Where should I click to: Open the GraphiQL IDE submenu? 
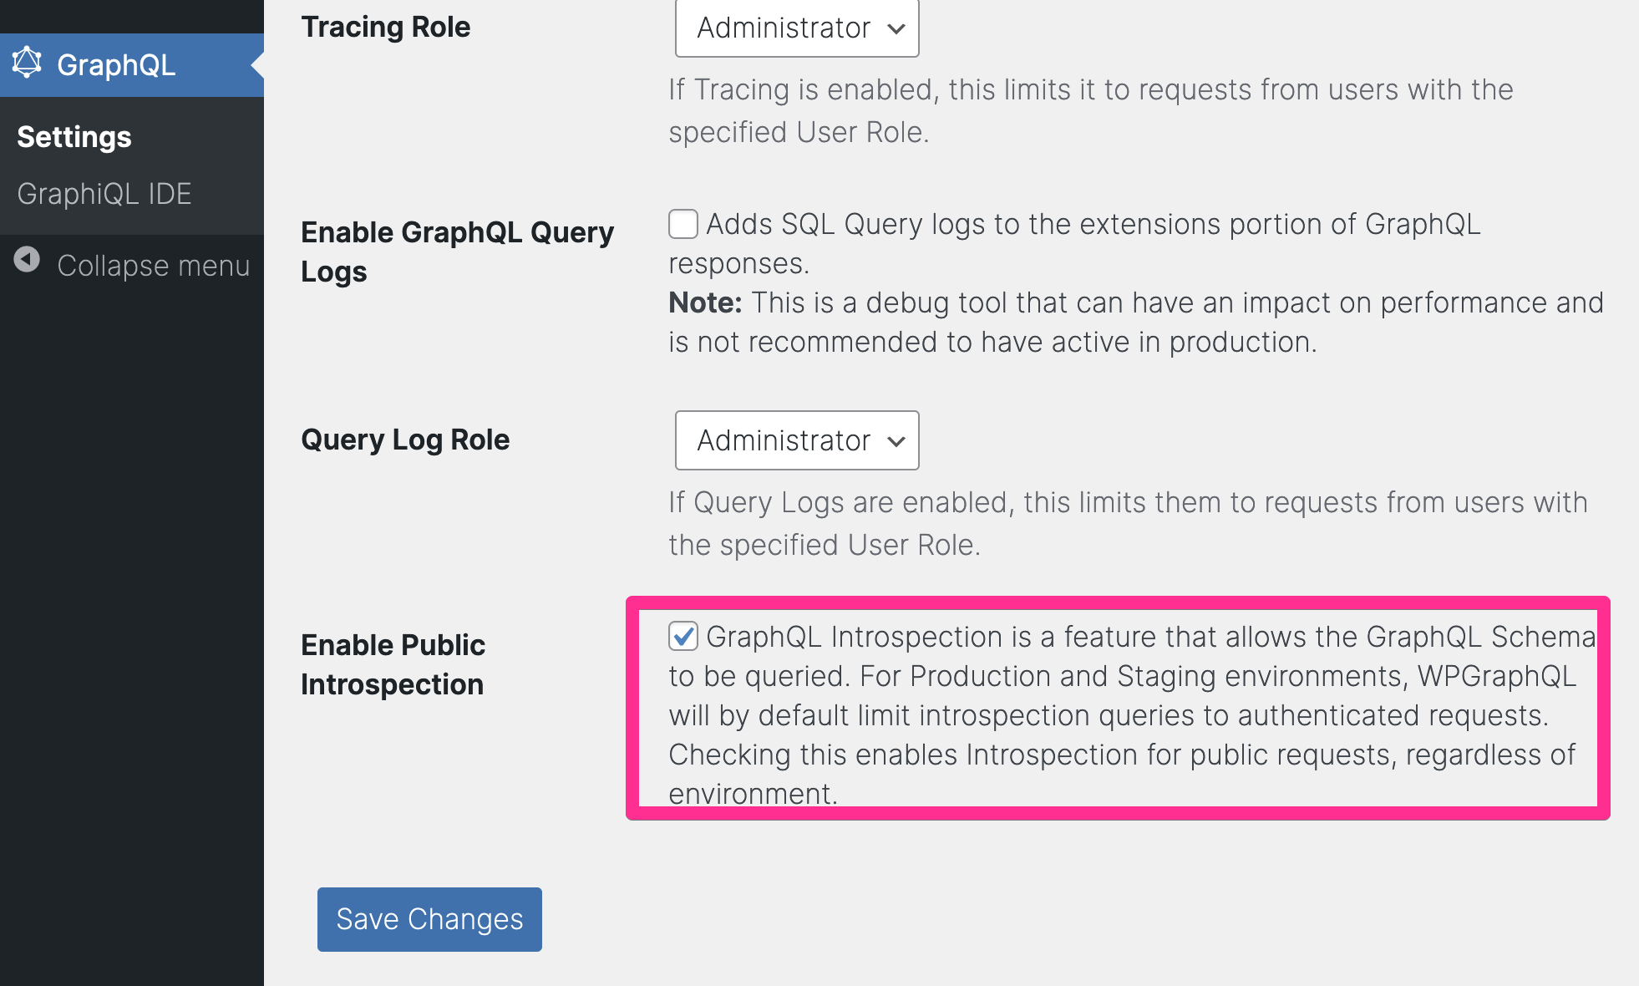(x=104, y=194)
